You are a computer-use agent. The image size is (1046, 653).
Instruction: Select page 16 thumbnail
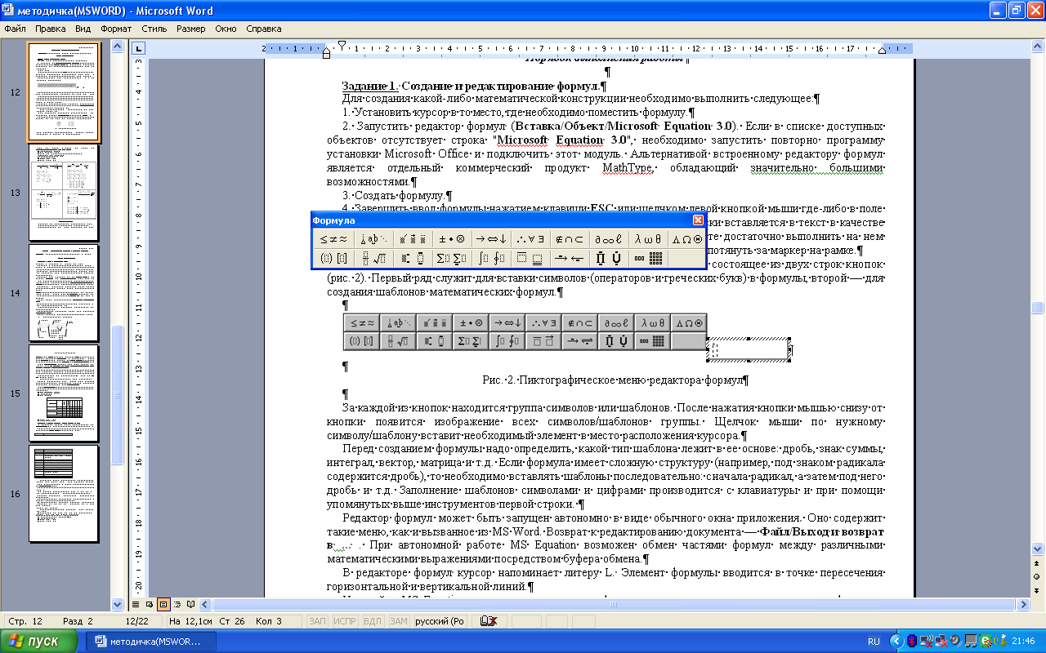pos(64,493)
